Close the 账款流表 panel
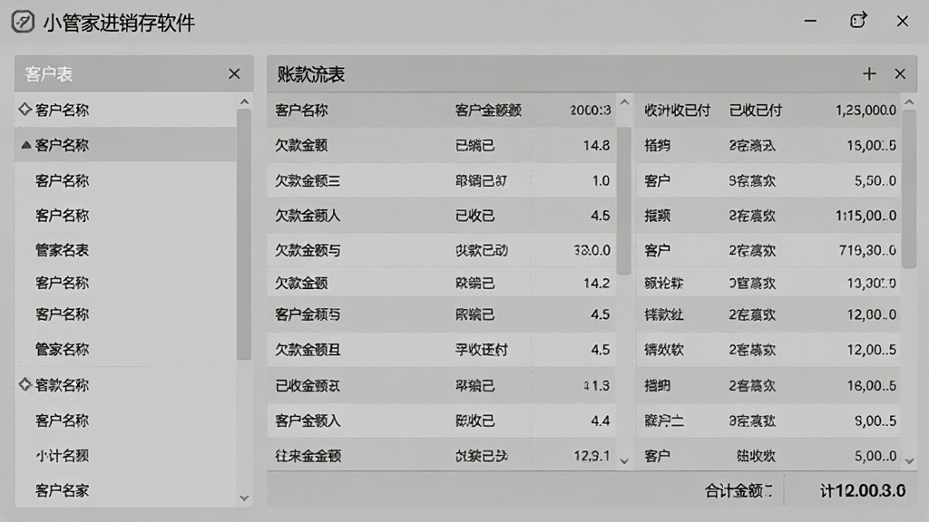Image resolution: width=929 pixels, height=522 pixels. tap(900, 74)
